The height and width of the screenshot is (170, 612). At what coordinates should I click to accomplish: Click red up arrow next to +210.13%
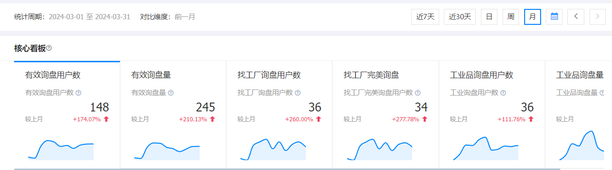click(212, 119)
